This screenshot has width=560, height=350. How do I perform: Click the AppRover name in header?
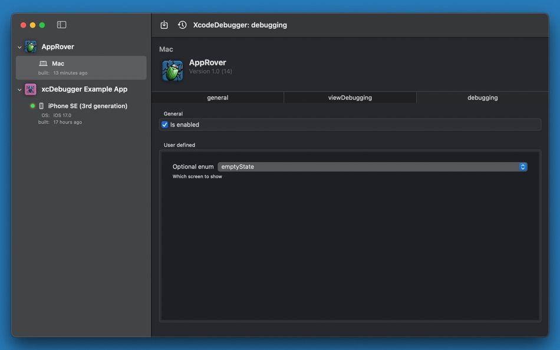(x=207, y=62)
